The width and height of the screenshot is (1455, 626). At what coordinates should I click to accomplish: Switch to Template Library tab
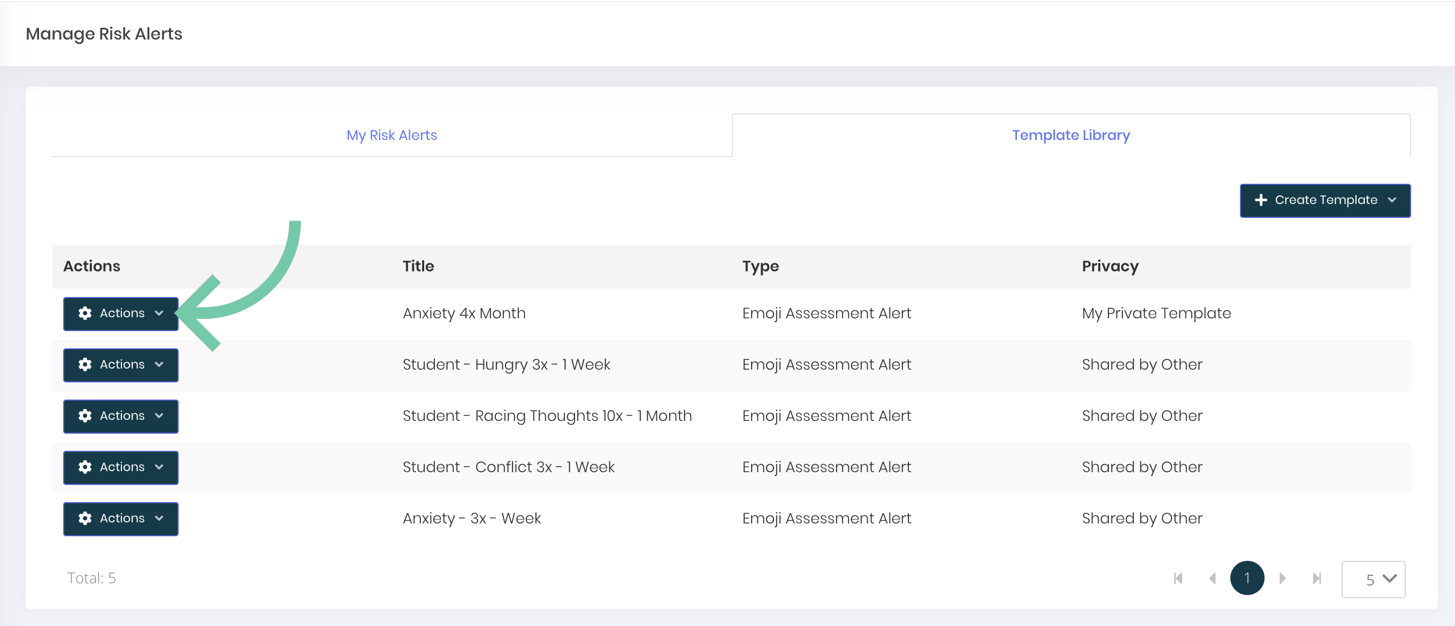(1071, 135)
